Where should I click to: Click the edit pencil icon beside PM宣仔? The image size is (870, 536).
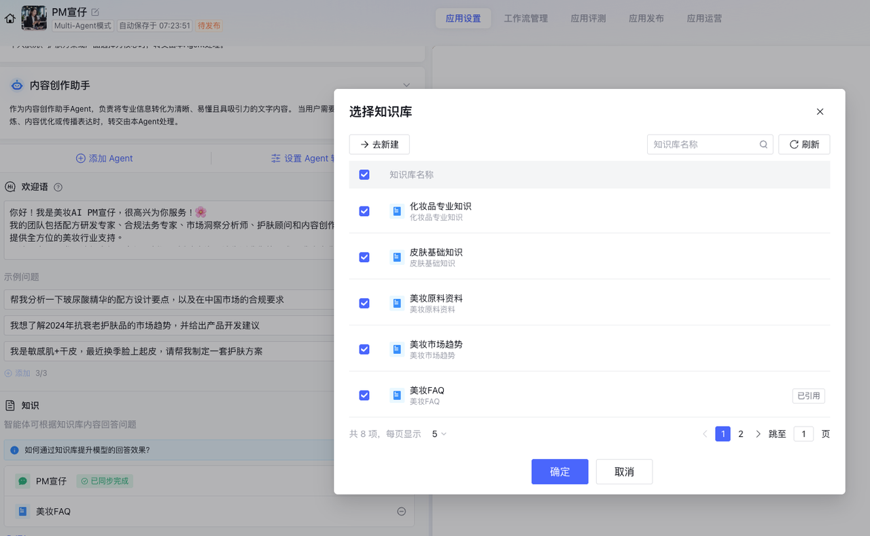95,12
